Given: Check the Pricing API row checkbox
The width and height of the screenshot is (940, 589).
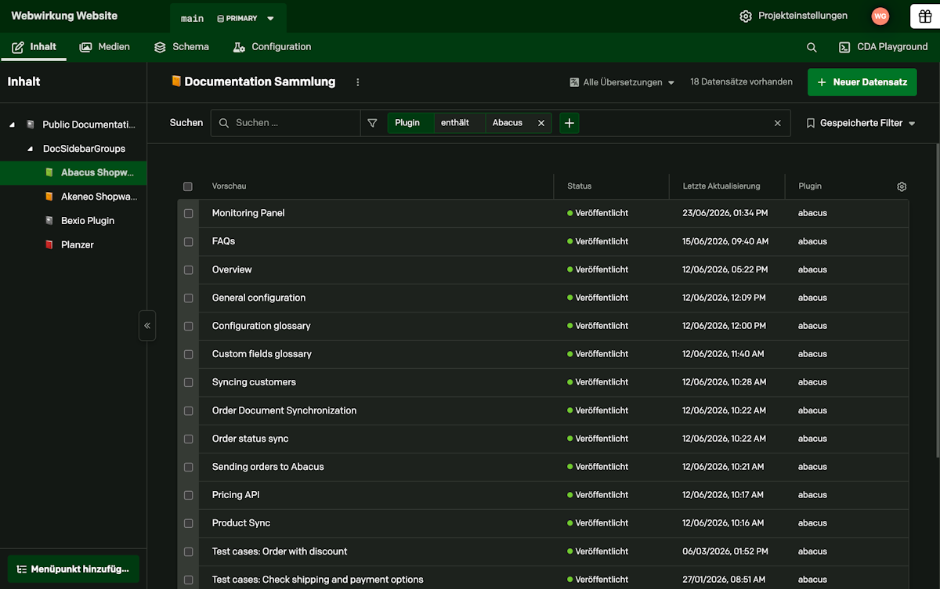Looking at the screenshot, I should pyautogui.click(x=188, y=495).
